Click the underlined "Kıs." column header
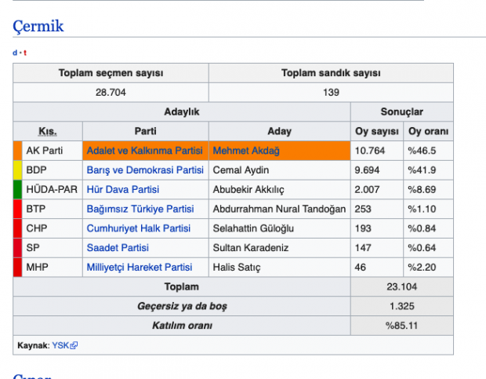Image resolution: width=486 pixels, height=379 pixels. 48,131
